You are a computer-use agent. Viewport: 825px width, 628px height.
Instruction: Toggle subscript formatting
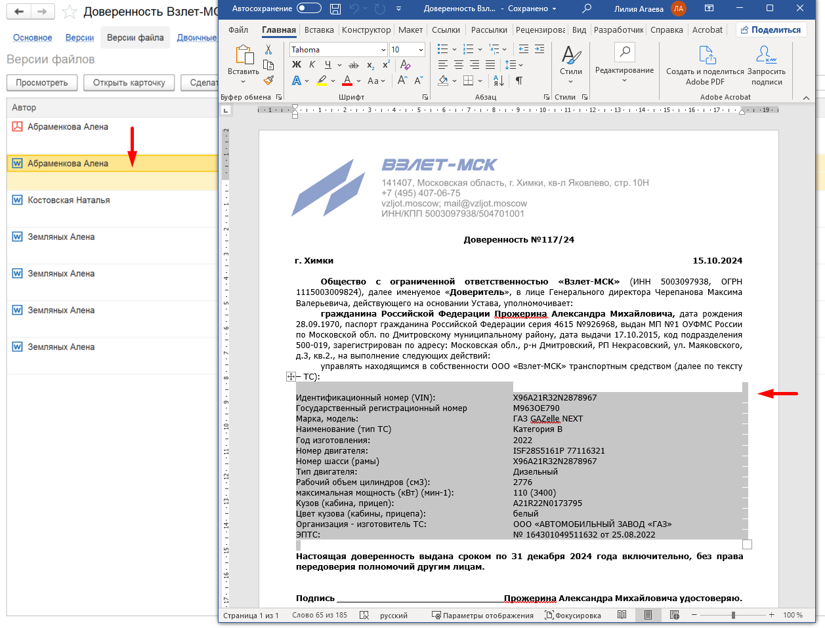370,65
